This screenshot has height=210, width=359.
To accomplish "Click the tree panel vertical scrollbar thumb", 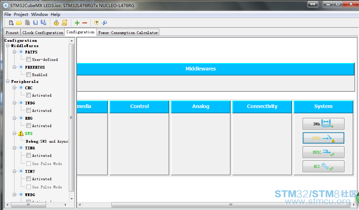I will pyautogui.click(x=71, y=118).
